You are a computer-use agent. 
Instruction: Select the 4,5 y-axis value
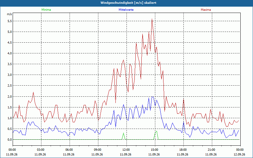(x=10, y=43)
